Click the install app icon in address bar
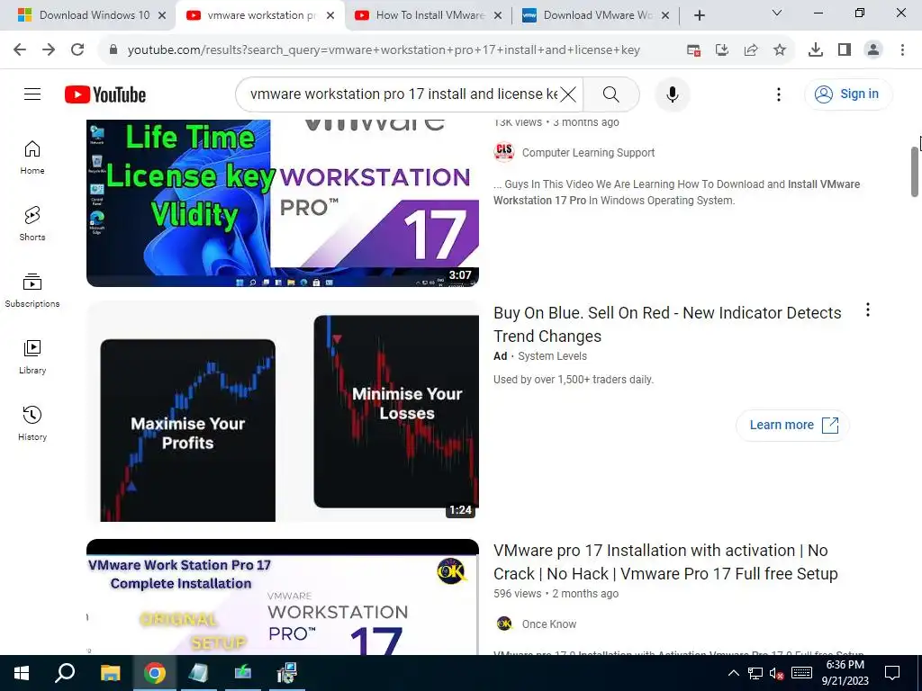 click(x=722, y=50)
